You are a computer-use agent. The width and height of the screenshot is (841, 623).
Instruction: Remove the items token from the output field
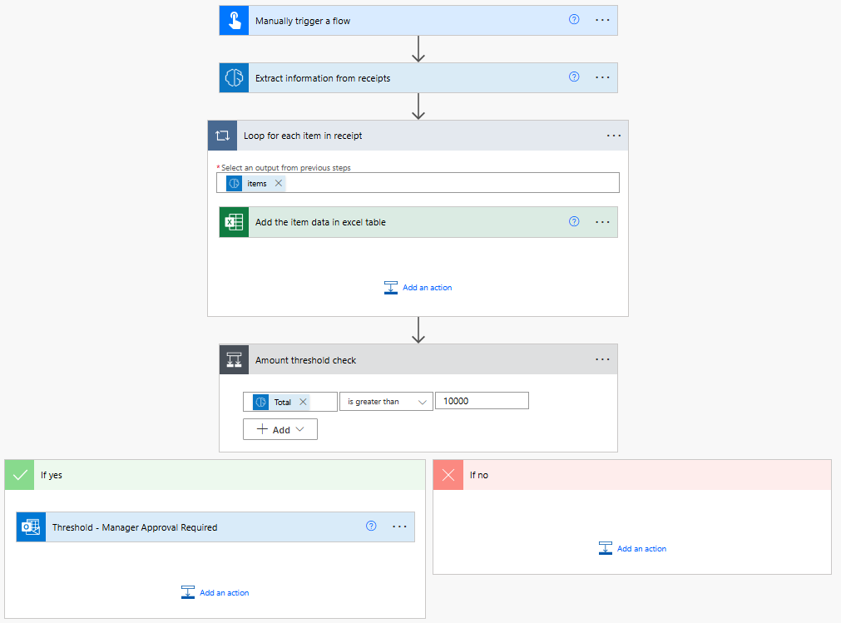277,182
